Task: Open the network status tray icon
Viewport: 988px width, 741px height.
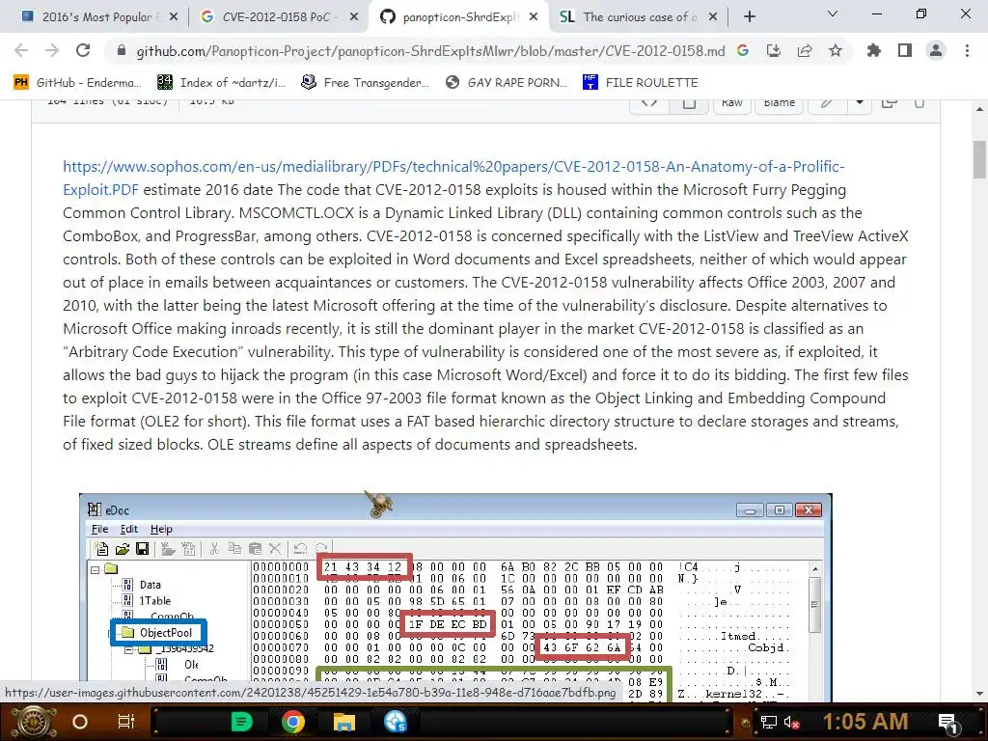Action: click(x=768, y=722)
